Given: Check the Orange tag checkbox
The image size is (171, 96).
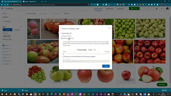Looking at the screenshot, I should pyautogui.click(x=3, y=55).
